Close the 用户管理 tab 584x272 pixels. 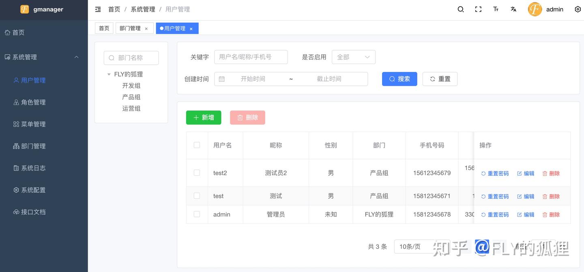191,29
